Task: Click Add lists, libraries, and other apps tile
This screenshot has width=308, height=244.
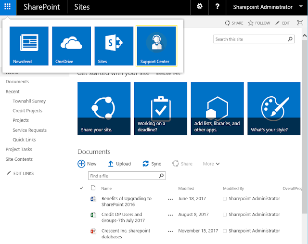Action: (x=217, y=109)
